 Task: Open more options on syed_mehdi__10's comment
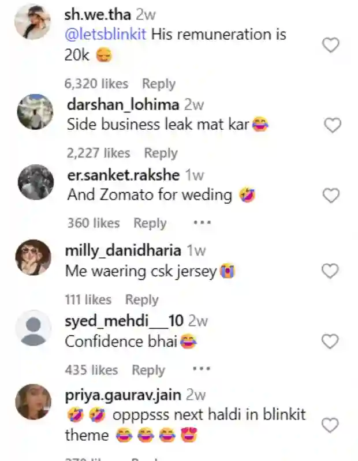[x=201, y=369]
